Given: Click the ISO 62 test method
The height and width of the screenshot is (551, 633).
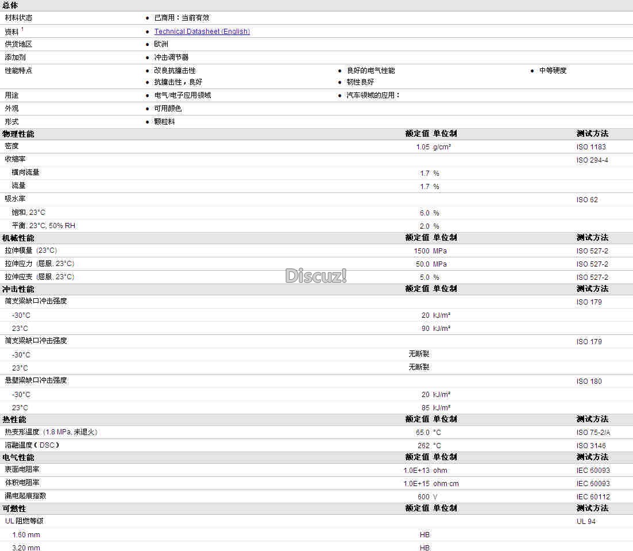Looking at the screenshot, I should pyautogui.click(x=587, y=200).
